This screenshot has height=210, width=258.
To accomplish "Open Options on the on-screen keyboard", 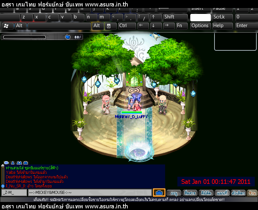I will tap(200, 26).
